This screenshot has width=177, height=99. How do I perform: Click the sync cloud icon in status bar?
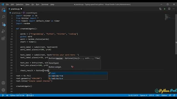pos(7,95)
